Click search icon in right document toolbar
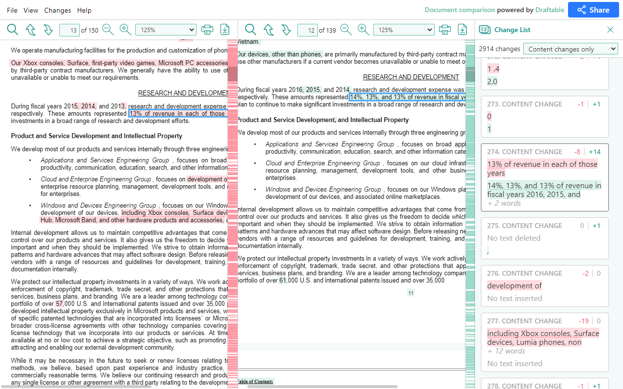The width and height of the screenshot is (623, 389). [x=251, y=30]
